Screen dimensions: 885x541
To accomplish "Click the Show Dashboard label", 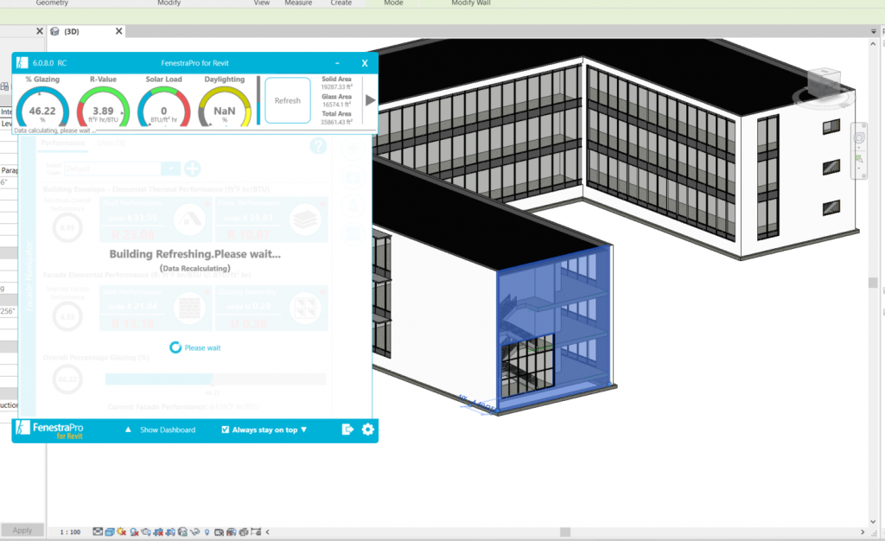I will 168,430.
